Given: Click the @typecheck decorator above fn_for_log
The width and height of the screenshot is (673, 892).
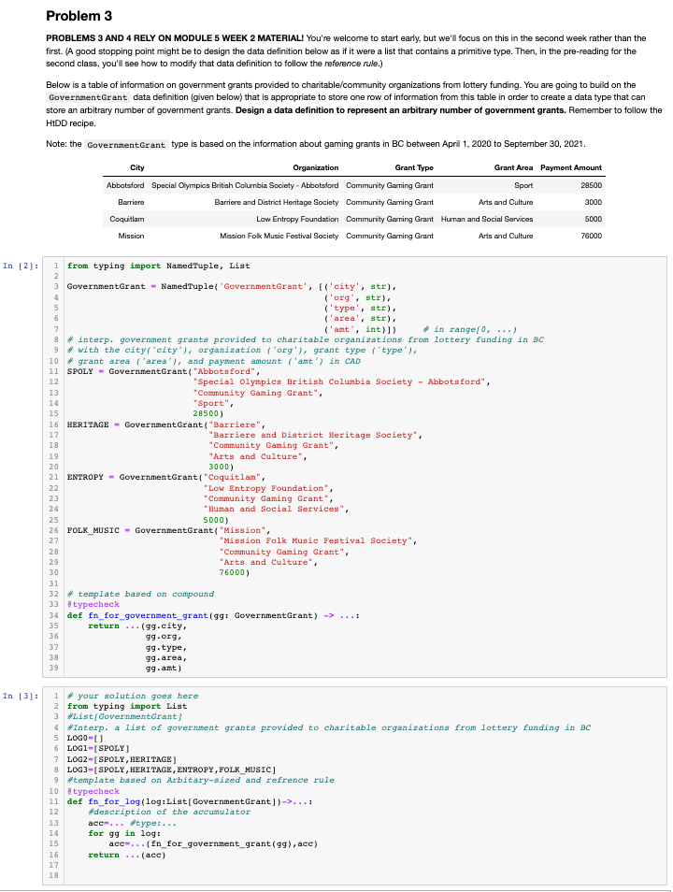Looking at the screenshot, I should (x=93, y=791).
